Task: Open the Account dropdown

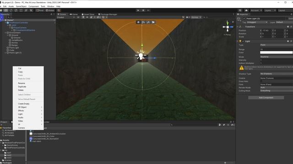Action: pyautogui.click(x=256, y=10)
